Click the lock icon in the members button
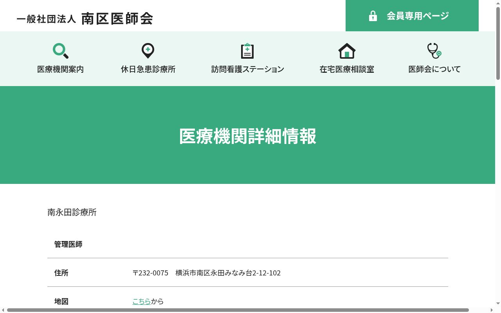The height and width of the screenshot is (313, 501). (x=373, y=16)
